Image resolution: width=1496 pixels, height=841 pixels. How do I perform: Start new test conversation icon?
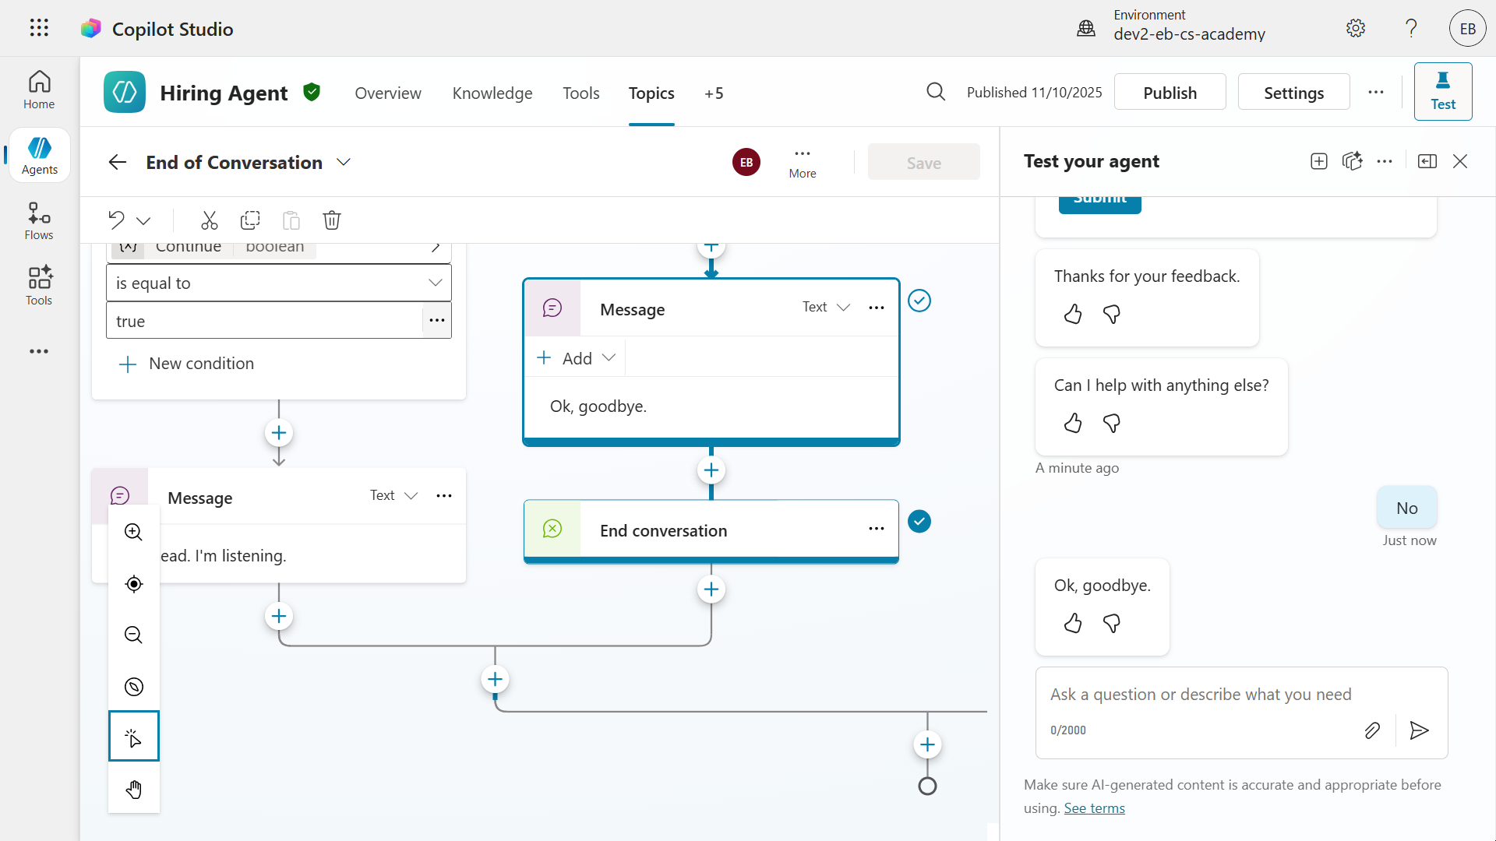click(1318, 161)
